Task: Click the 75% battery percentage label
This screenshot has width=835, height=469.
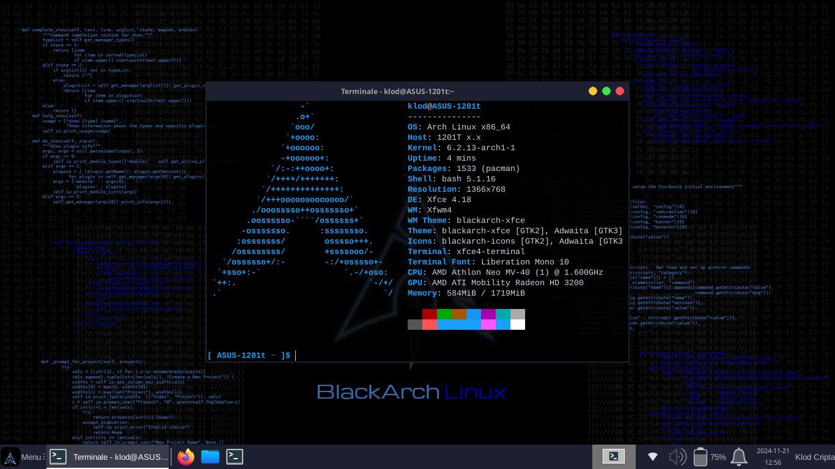Action: point(718,457)
